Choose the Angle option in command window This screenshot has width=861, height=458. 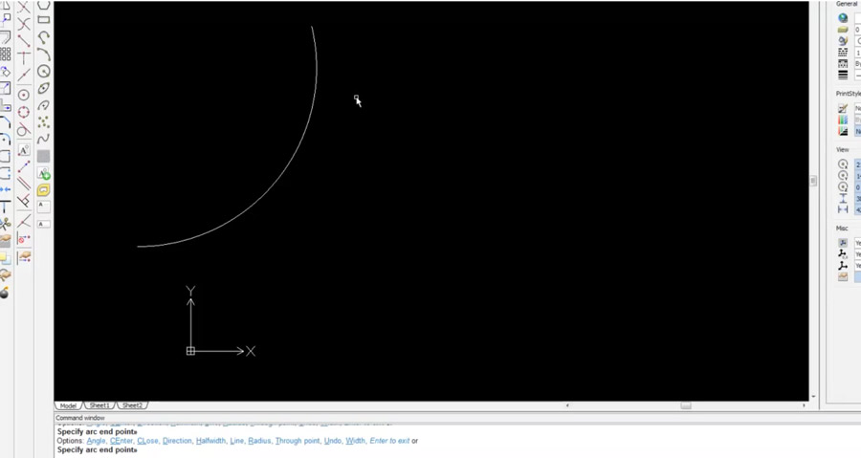(96, 441)
